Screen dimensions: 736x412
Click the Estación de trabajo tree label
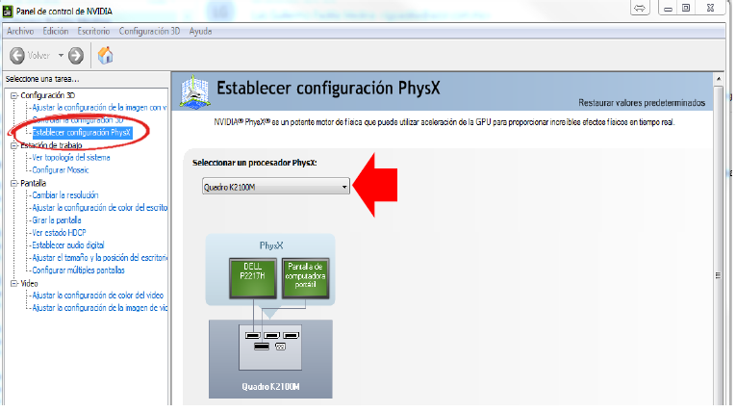[x=51, y=145]
